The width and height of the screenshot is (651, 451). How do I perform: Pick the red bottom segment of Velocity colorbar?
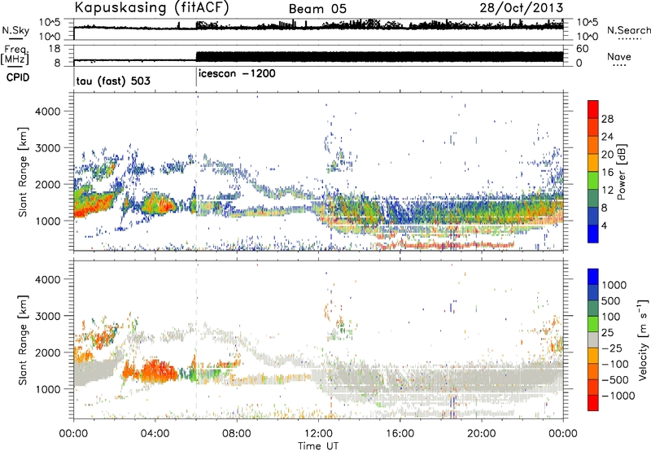point(593,403)
